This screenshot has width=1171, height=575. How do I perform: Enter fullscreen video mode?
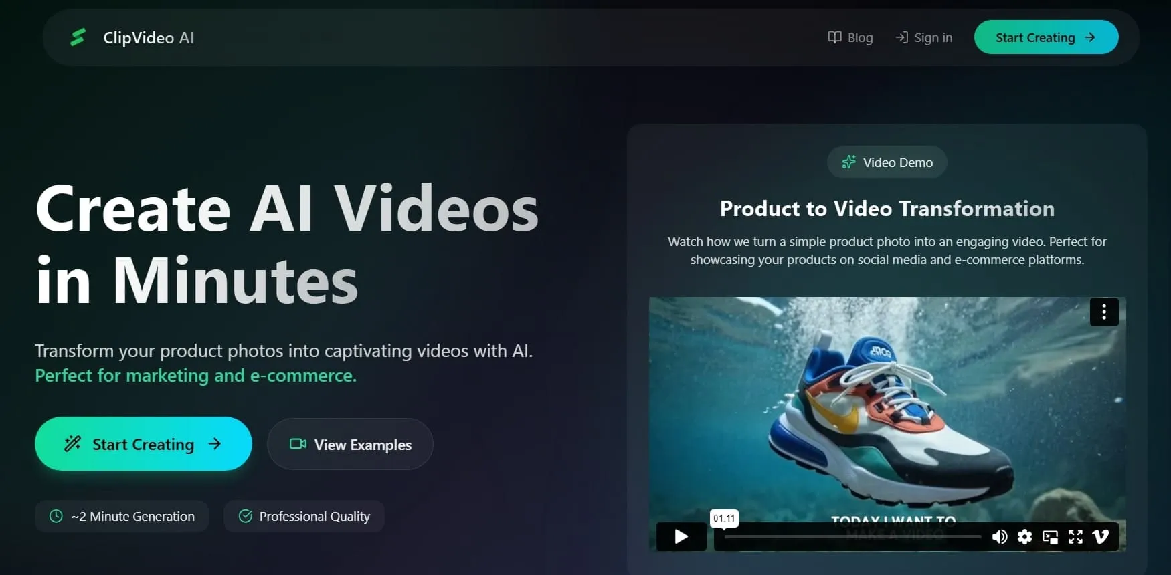point(1075,536)
